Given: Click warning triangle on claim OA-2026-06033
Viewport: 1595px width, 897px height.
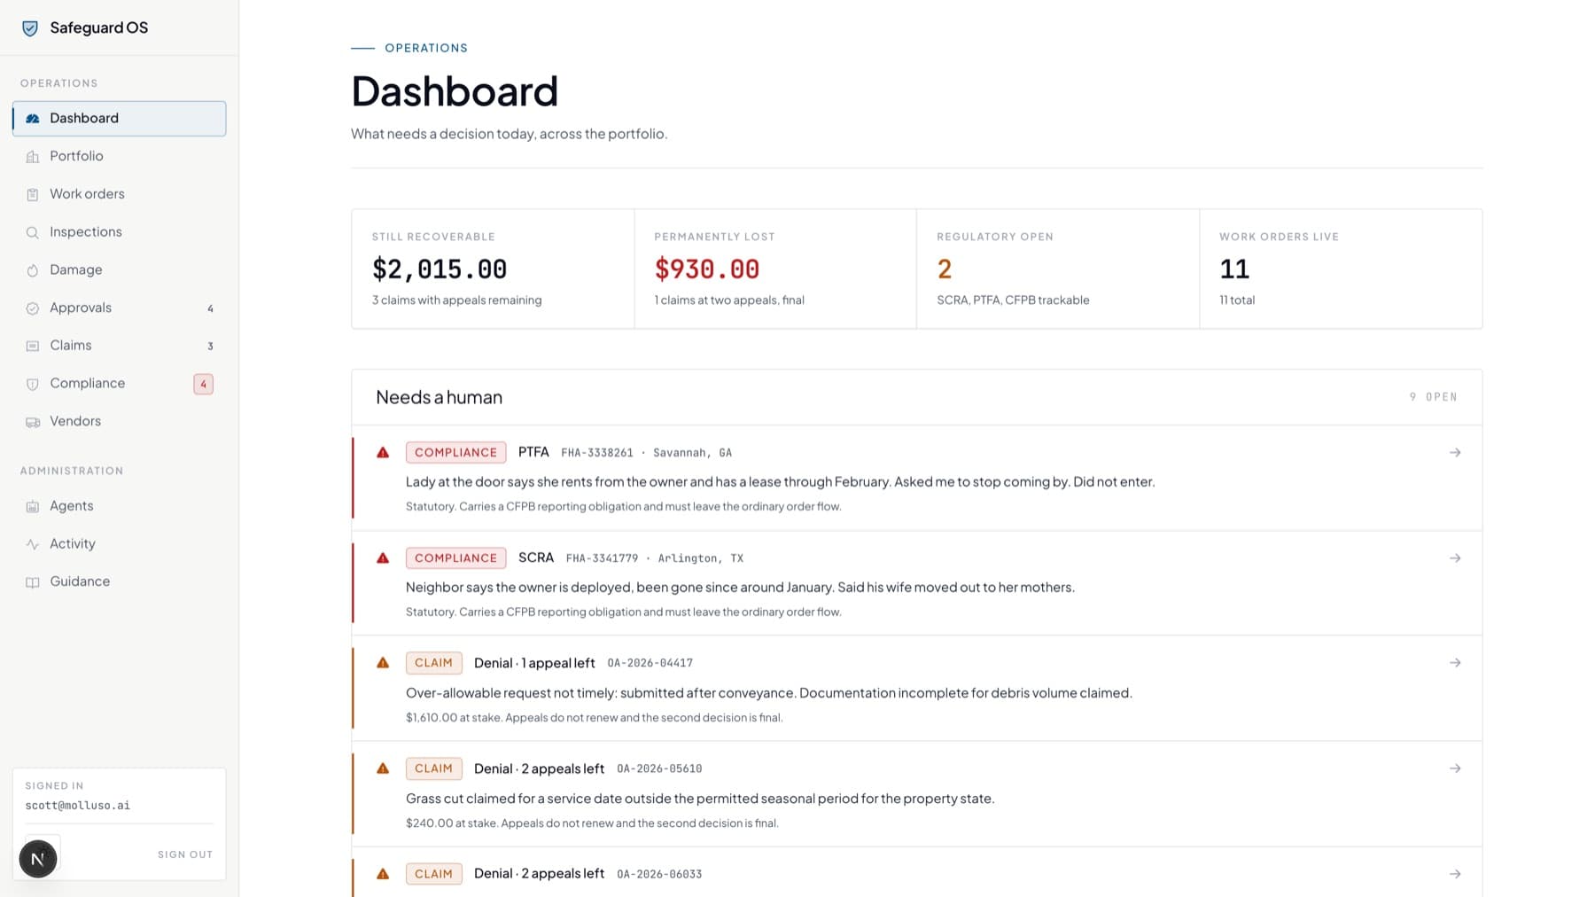Looking at the screenshot, I should [x=383, y=874].
